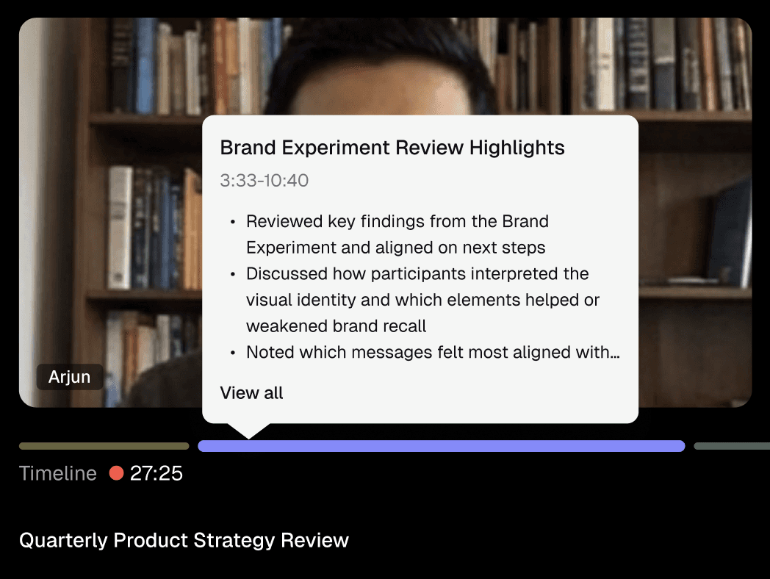Click the left end of the purple segment
This screenshot has width=770, height=579.
tap(202, 446)
